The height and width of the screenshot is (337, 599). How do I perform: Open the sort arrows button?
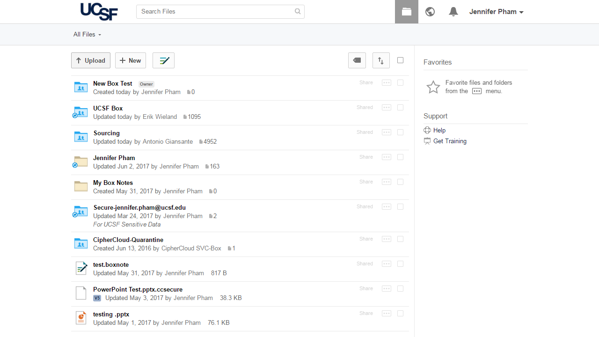tap(381, 60)
